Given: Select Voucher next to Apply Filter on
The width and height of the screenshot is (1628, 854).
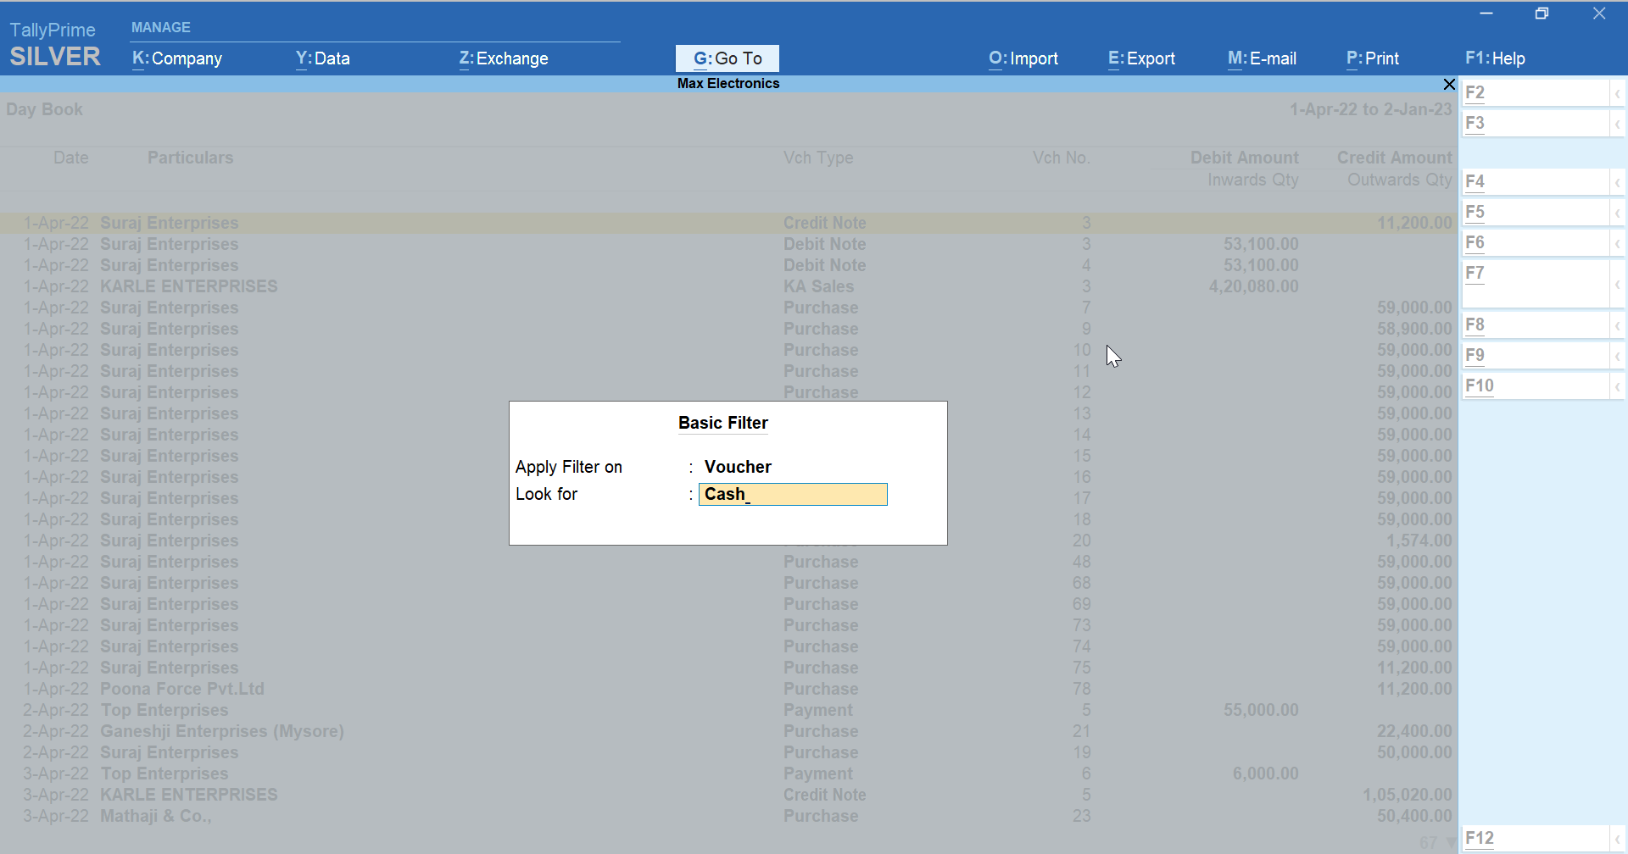Looking at the screenshot, I should 737,466.
